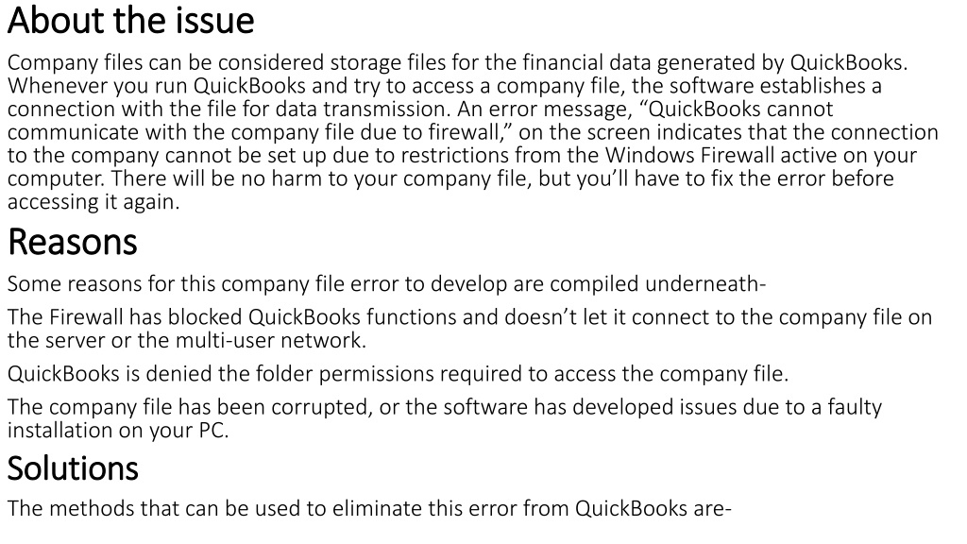Select the 'Reasons' heading
The height and width of the screenshot is (544, 967).
[x=72, y=242]
